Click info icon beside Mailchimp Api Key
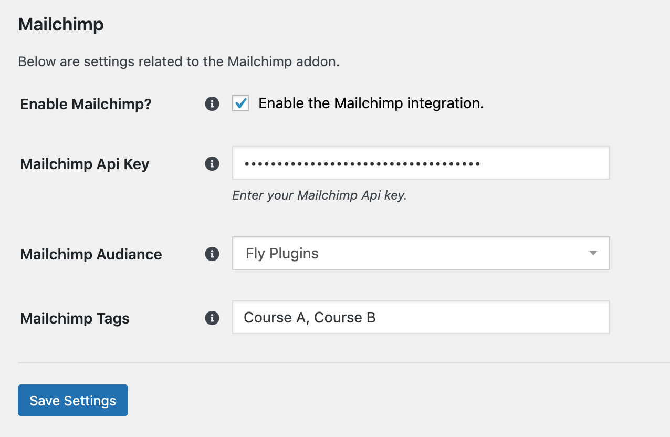 (212, 164)
